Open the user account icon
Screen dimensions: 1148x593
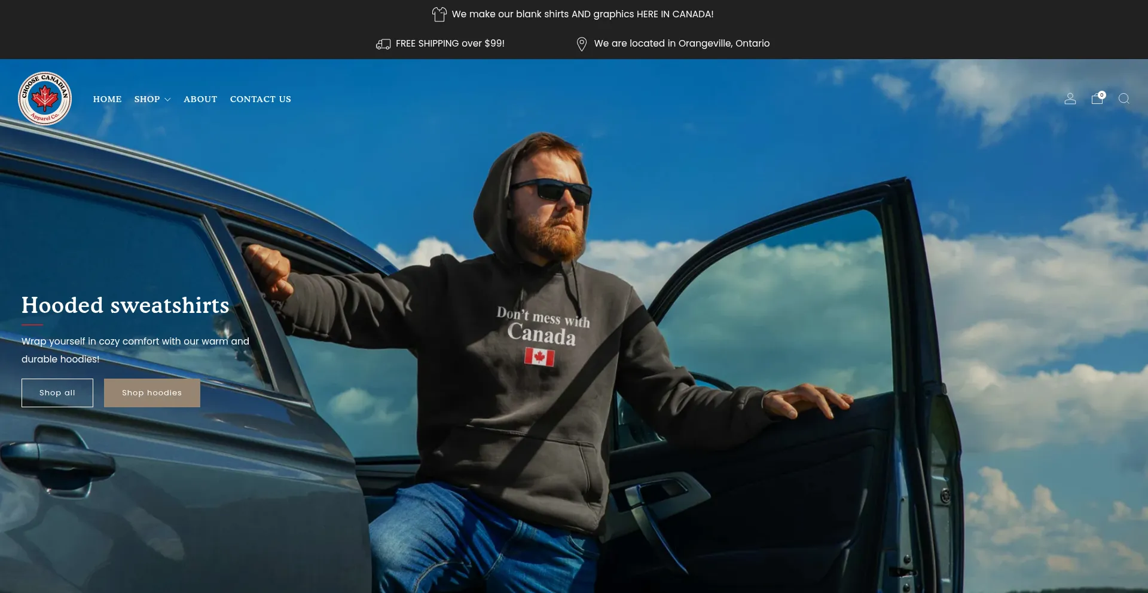pos(1070,99)
